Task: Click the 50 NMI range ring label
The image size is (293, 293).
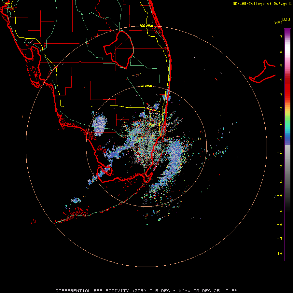Action: (146, 86)
